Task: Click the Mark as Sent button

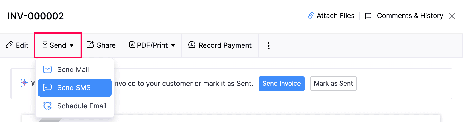Action: [333, 84]
